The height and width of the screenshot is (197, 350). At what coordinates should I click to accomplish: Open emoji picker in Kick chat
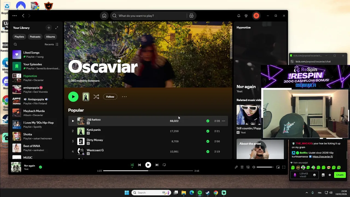tap(314, 175)
